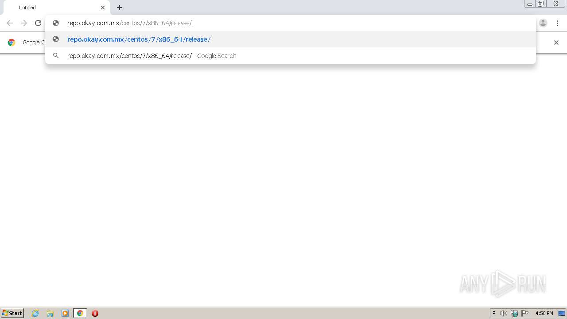
Task: Click the Show Desktop button in the tray
Action: tap(562, 313)
